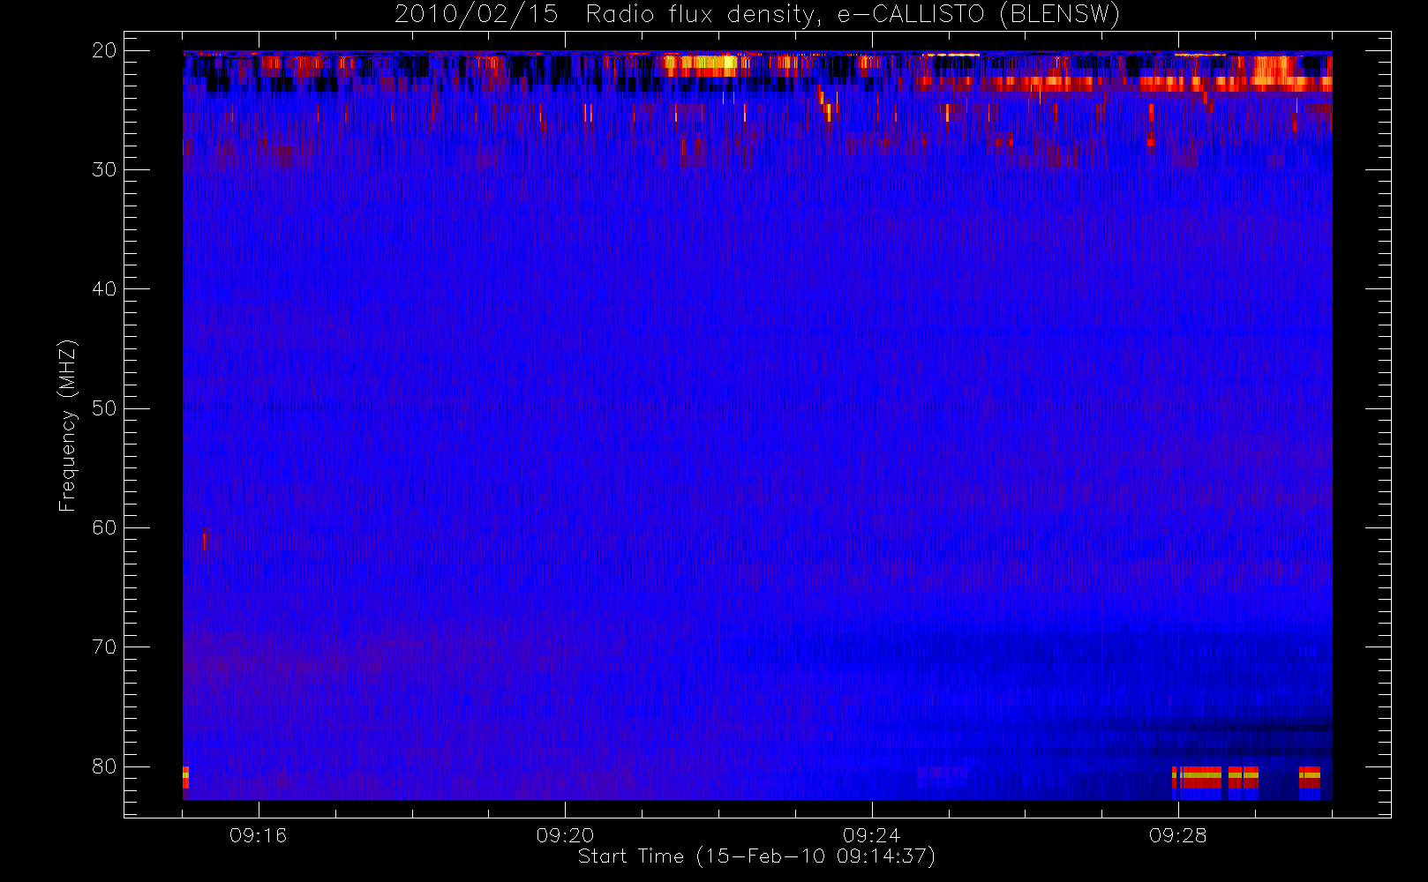Viewport: 1428px width, 882px height.
Task: Click the 'Frequency (MHZ)' axis label
Action: coord(68,425)
